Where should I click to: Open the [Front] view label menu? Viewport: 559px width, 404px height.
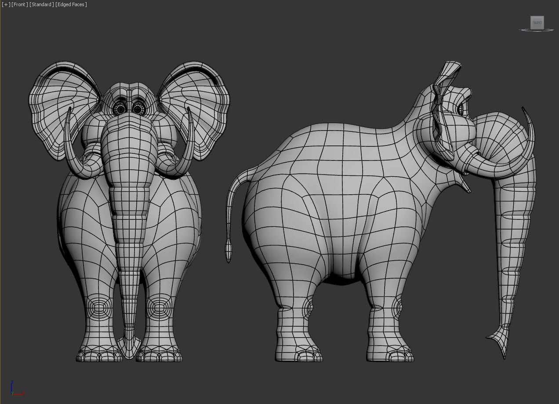coord(20,4)
